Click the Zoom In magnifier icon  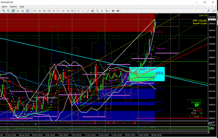tap(4, 11)
